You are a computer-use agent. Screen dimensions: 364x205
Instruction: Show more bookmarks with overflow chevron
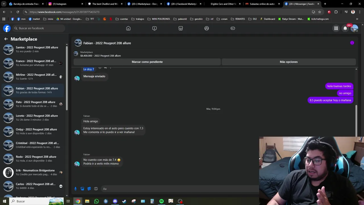click(x=357, y=19)
